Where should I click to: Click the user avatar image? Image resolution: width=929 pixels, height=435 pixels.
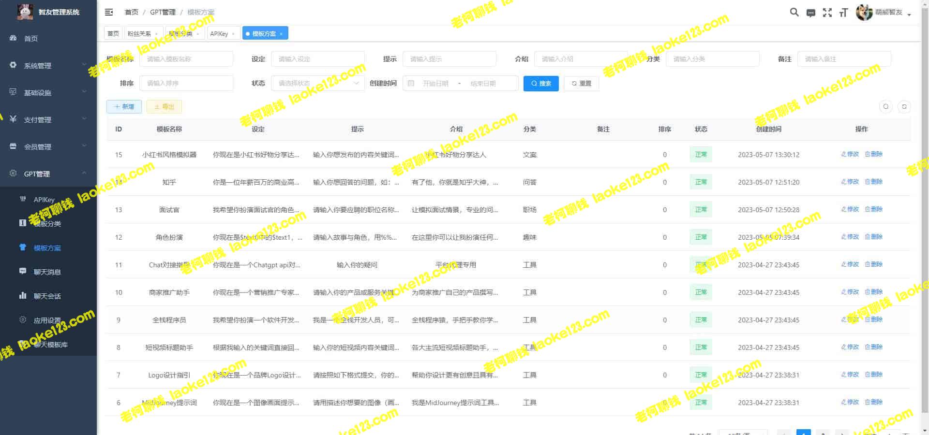point(864,13)
